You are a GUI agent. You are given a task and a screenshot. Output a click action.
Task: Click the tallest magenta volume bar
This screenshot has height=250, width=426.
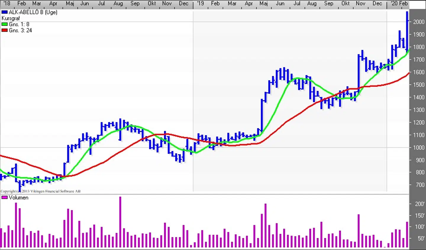tap(120, 222)
